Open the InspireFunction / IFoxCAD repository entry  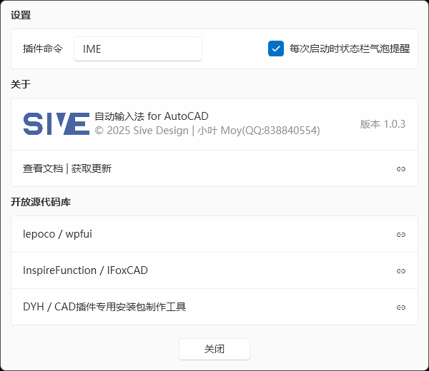pyautogui.click(x=85, y=270)
